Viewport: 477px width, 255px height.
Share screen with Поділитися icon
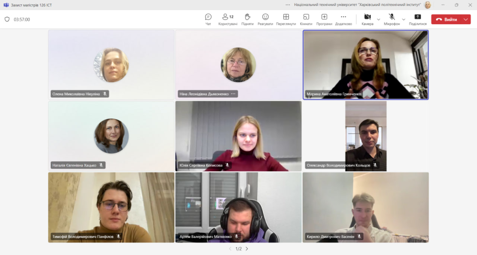coord(418,20)
